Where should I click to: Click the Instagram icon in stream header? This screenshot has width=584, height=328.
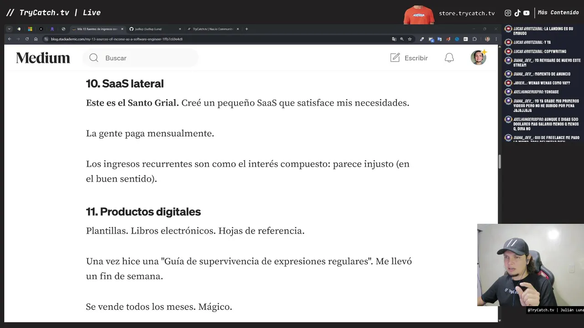pyautogui.click(x=508, y=13)
